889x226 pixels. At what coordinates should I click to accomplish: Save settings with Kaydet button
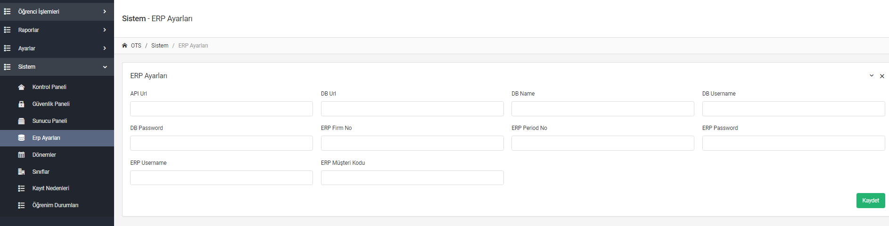coord(871,201)
